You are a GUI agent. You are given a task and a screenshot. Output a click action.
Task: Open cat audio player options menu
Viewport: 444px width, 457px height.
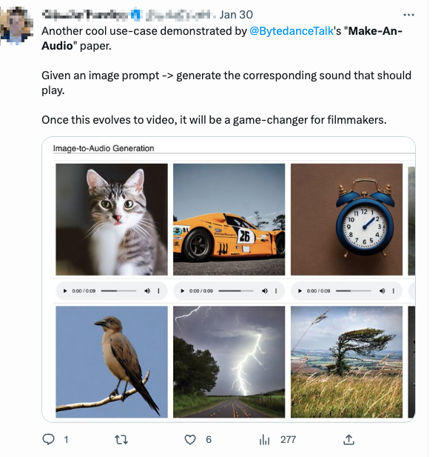(158, 291)
